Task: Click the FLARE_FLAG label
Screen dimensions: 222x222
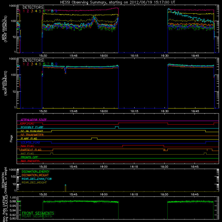Action: (29, 138)
